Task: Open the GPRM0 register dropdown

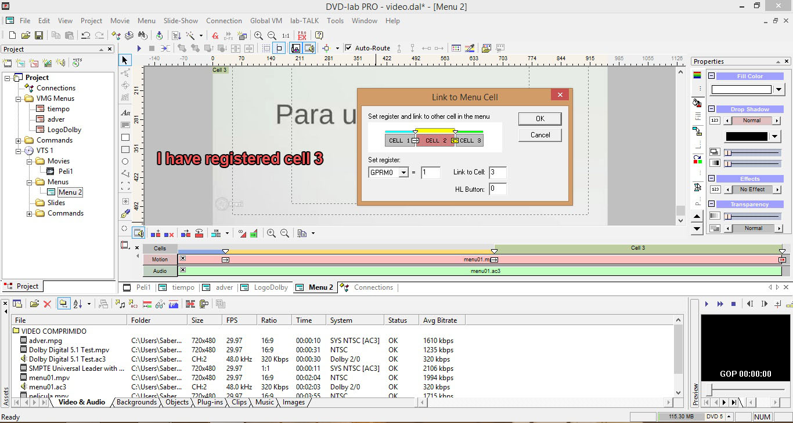Action: point(403,173)
